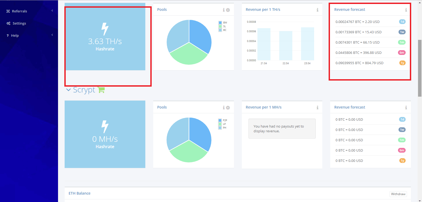422x202 pixels.
Task: Click the lightning icon on 0 MH/s card
Action: tap(105, 127)
